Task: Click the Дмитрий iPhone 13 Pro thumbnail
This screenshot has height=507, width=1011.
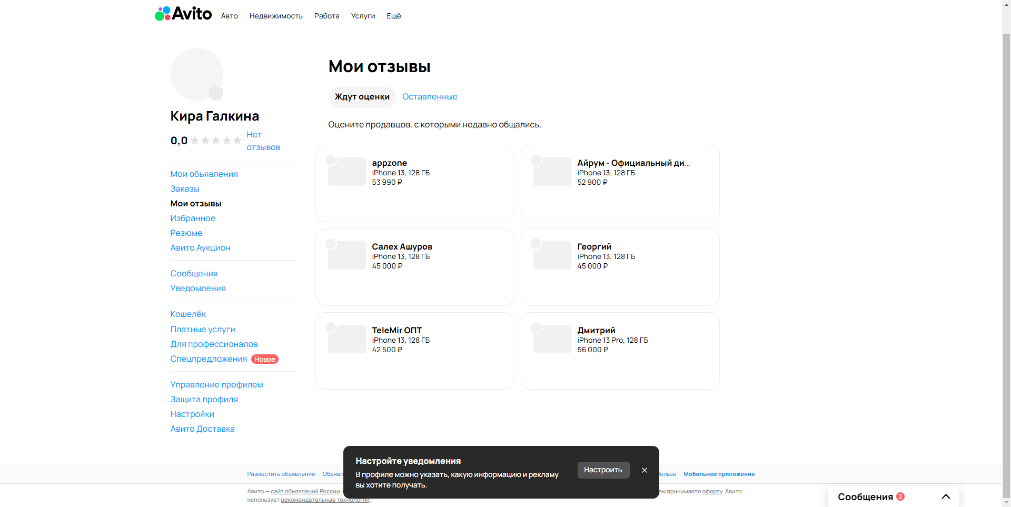Action: click(552, 339)
